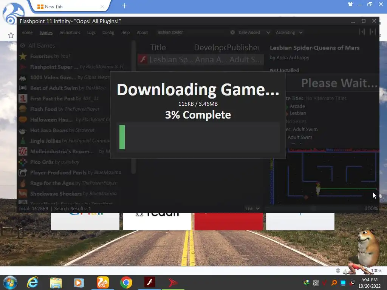Image resolution: width=387 pixels, height=290 pixels.
Task: Click the Best of Adult Swim playlist icon
Action: [x=23, y=88]
